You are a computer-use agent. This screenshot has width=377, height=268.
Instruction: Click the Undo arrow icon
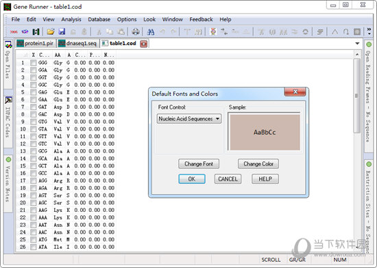pos(162,31)
